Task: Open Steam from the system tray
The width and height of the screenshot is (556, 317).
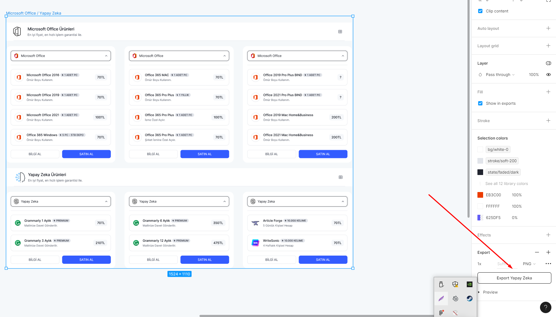Action: [x=470, y=299]
